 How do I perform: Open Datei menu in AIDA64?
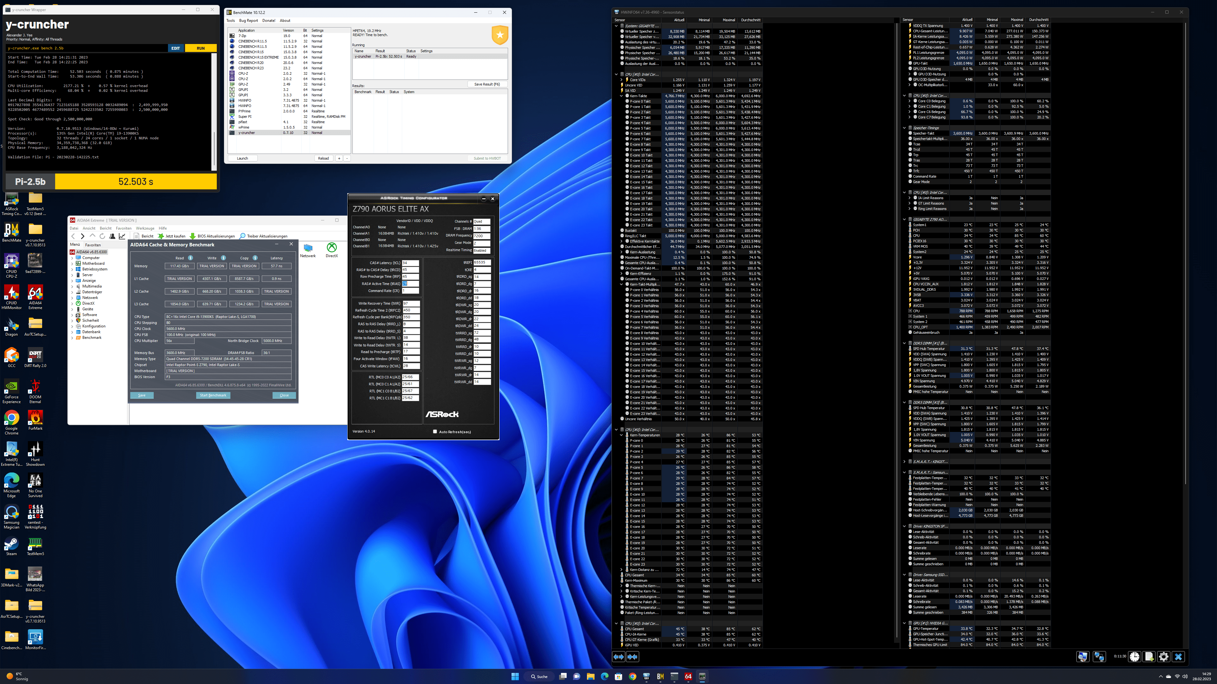coord(74,228)
